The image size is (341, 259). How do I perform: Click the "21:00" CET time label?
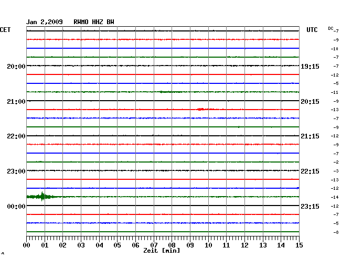click(x=16, y=102)
